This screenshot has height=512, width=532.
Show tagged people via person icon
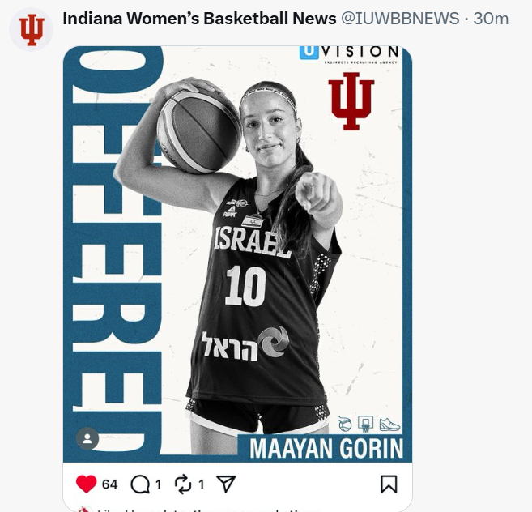87,438
